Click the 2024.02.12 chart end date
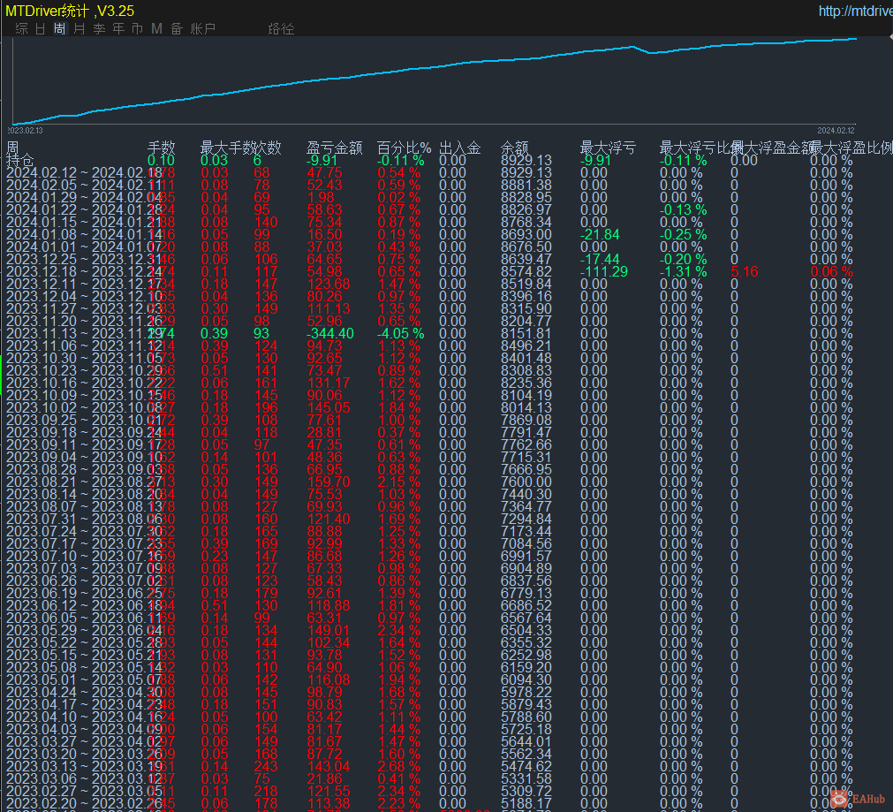Image resolution: width=893 pixels, height=812 pixels. pos(836,131)
